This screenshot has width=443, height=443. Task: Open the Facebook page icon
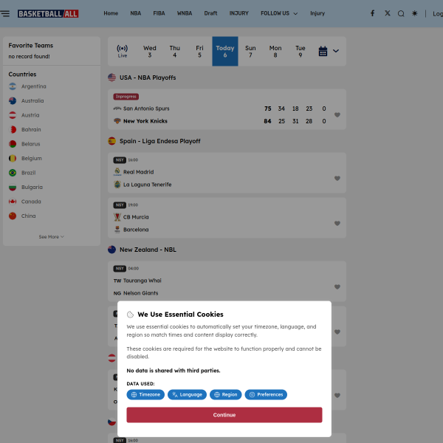[x=373, y=13]
